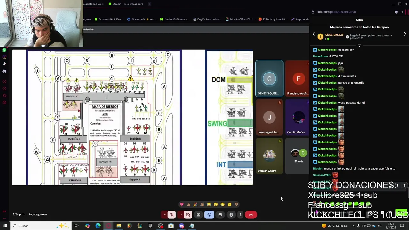The image size is (409, 230).
Task: Open Cuevana 3 bookmark
Action: pyautogui.click(x=142, y=19)
